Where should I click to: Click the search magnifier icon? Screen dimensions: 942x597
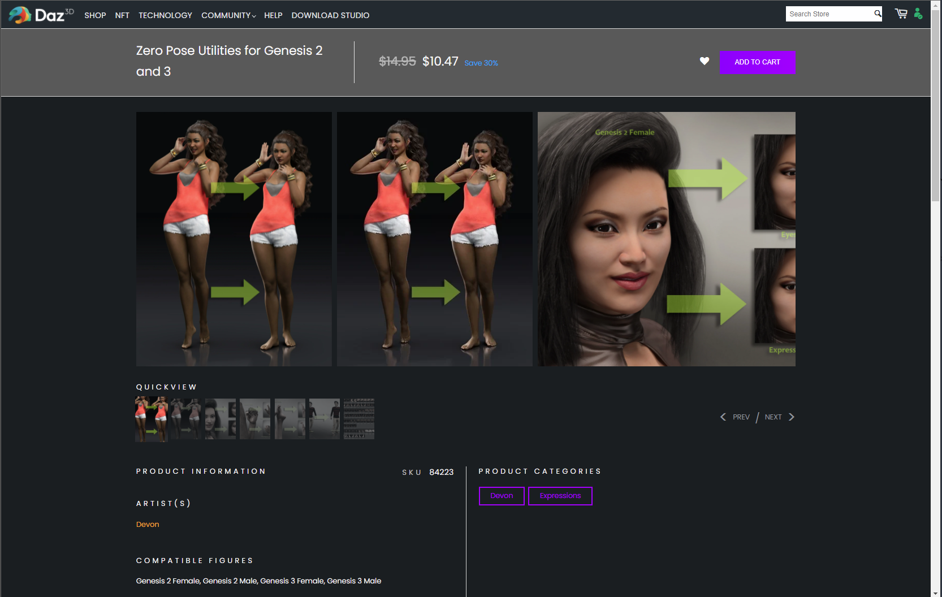coord(878,14)
